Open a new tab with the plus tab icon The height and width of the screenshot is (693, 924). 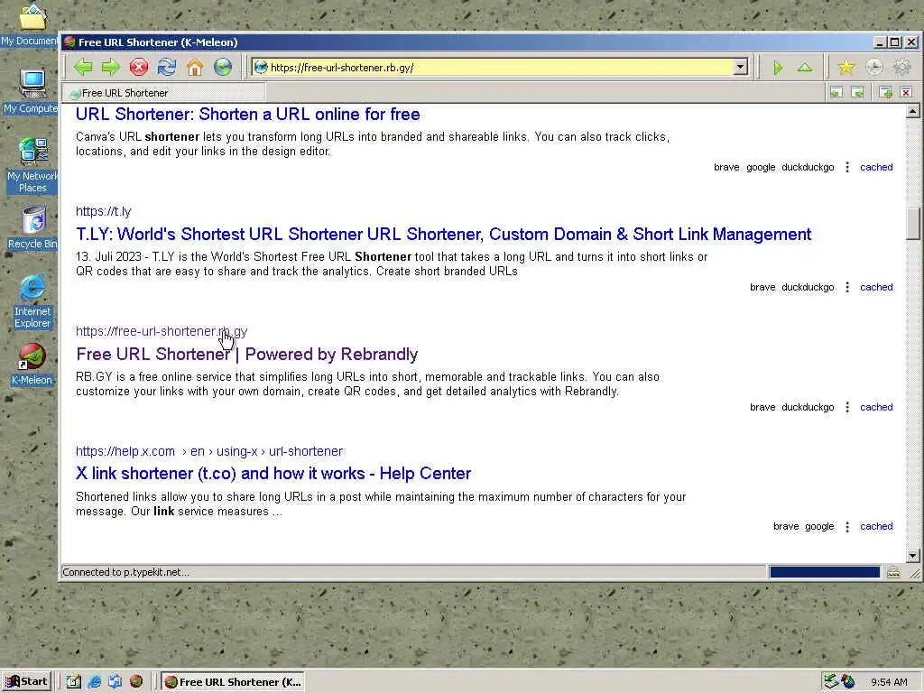pos(885,92)
